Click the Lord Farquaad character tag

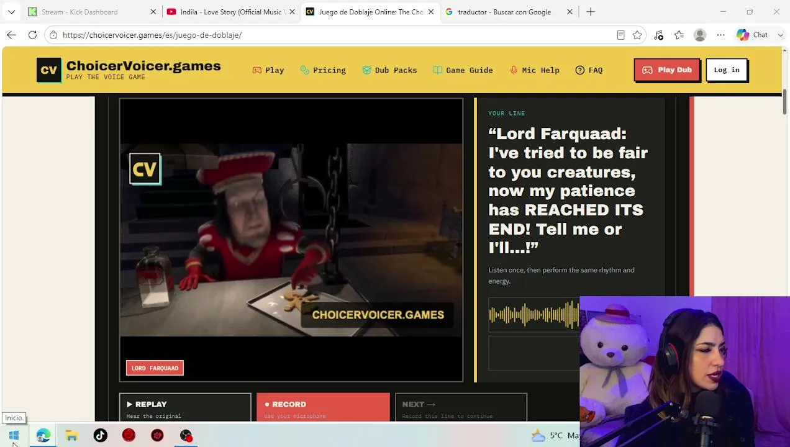tap(155, 368)
